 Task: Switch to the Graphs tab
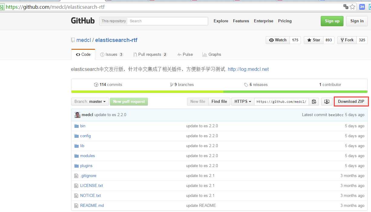click(x=212, y=55)
